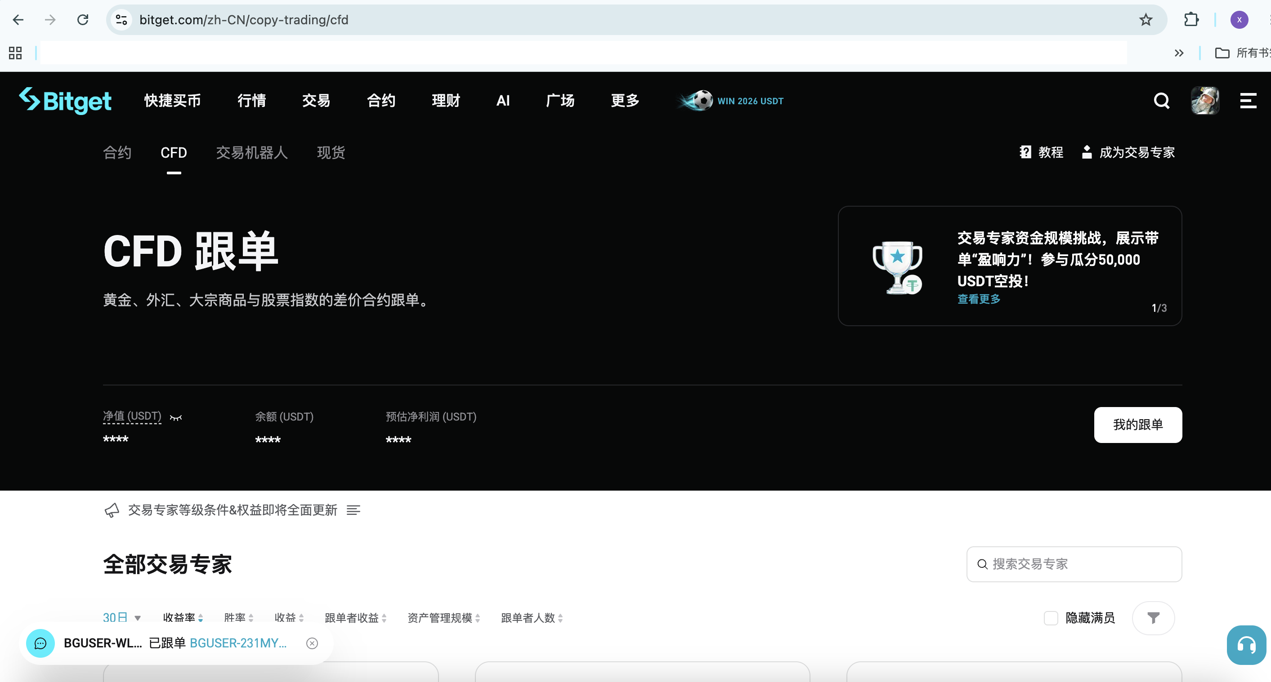Click the browser address bar URL
The image size is (1271, 682).
pyautogui.click(x=244, y=20)
